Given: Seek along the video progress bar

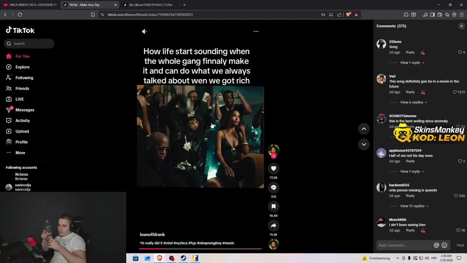Looking at the screenshot, I should (x=200, y=249).
